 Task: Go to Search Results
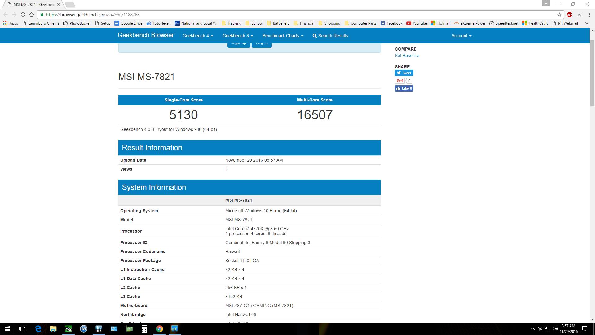click(x=330, y=36)
